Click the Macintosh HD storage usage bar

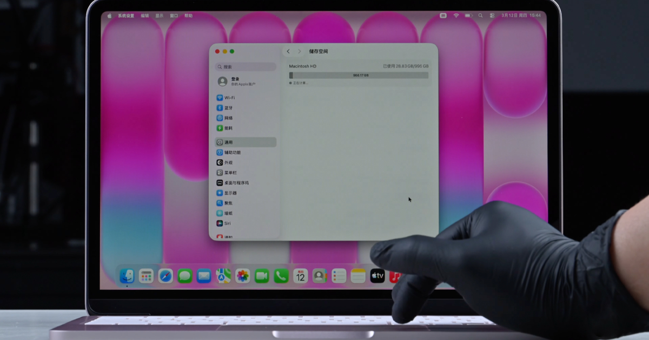point(359,76)
